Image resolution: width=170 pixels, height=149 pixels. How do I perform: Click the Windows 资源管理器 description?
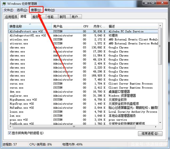pyautogui.click(x=122, y=96)
